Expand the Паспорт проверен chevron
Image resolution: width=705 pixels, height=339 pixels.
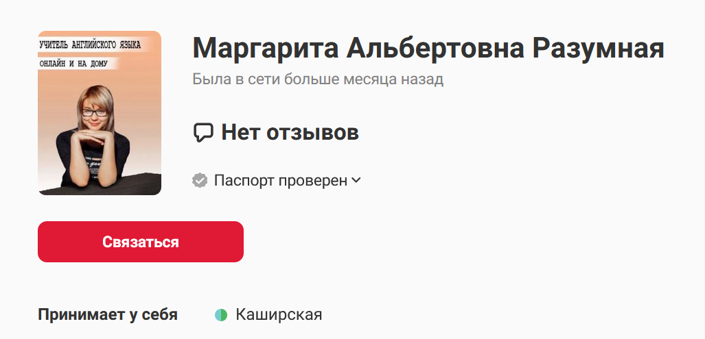[x=356, y=180]
